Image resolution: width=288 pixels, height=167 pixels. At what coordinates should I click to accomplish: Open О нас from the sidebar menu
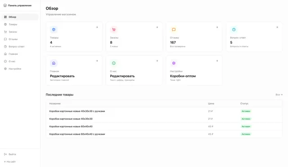pos(20,62)
